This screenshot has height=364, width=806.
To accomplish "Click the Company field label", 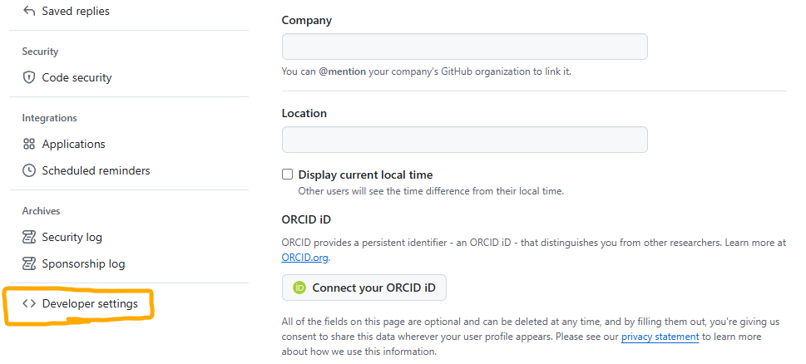I will (x=307, y=21).
